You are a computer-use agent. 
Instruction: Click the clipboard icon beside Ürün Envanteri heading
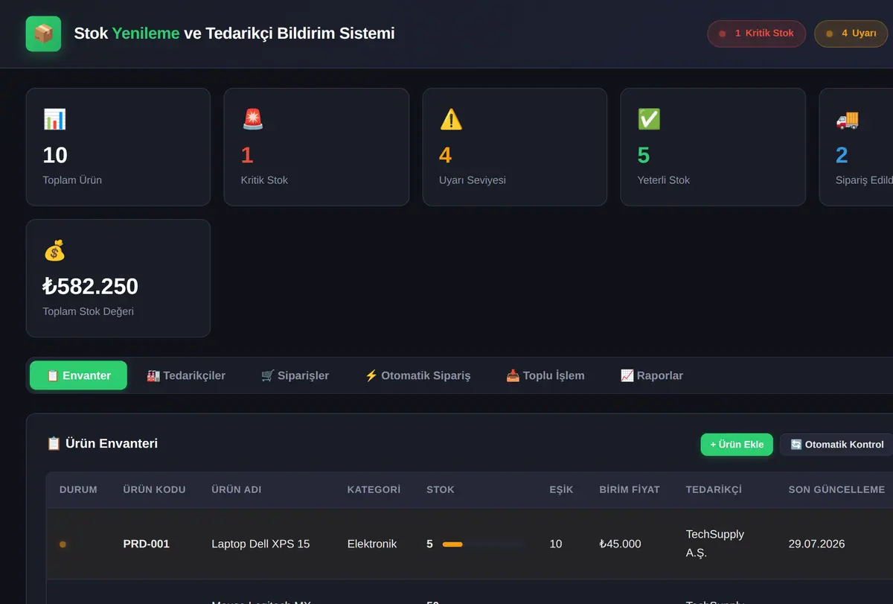click(54, 444)
